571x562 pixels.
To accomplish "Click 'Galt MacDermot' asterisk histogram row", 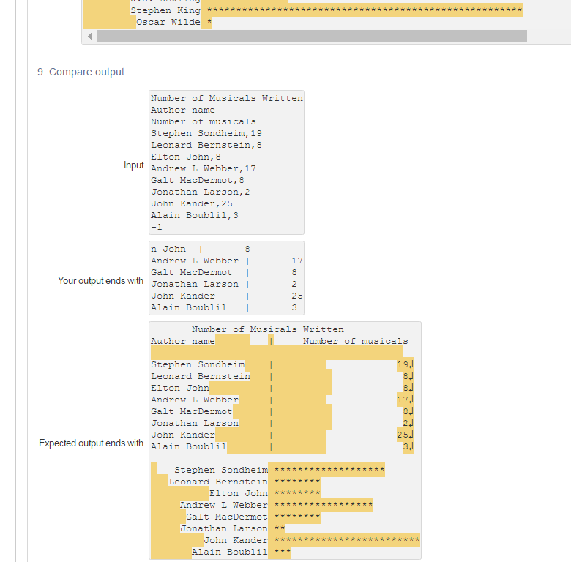I will click(253, 517).
